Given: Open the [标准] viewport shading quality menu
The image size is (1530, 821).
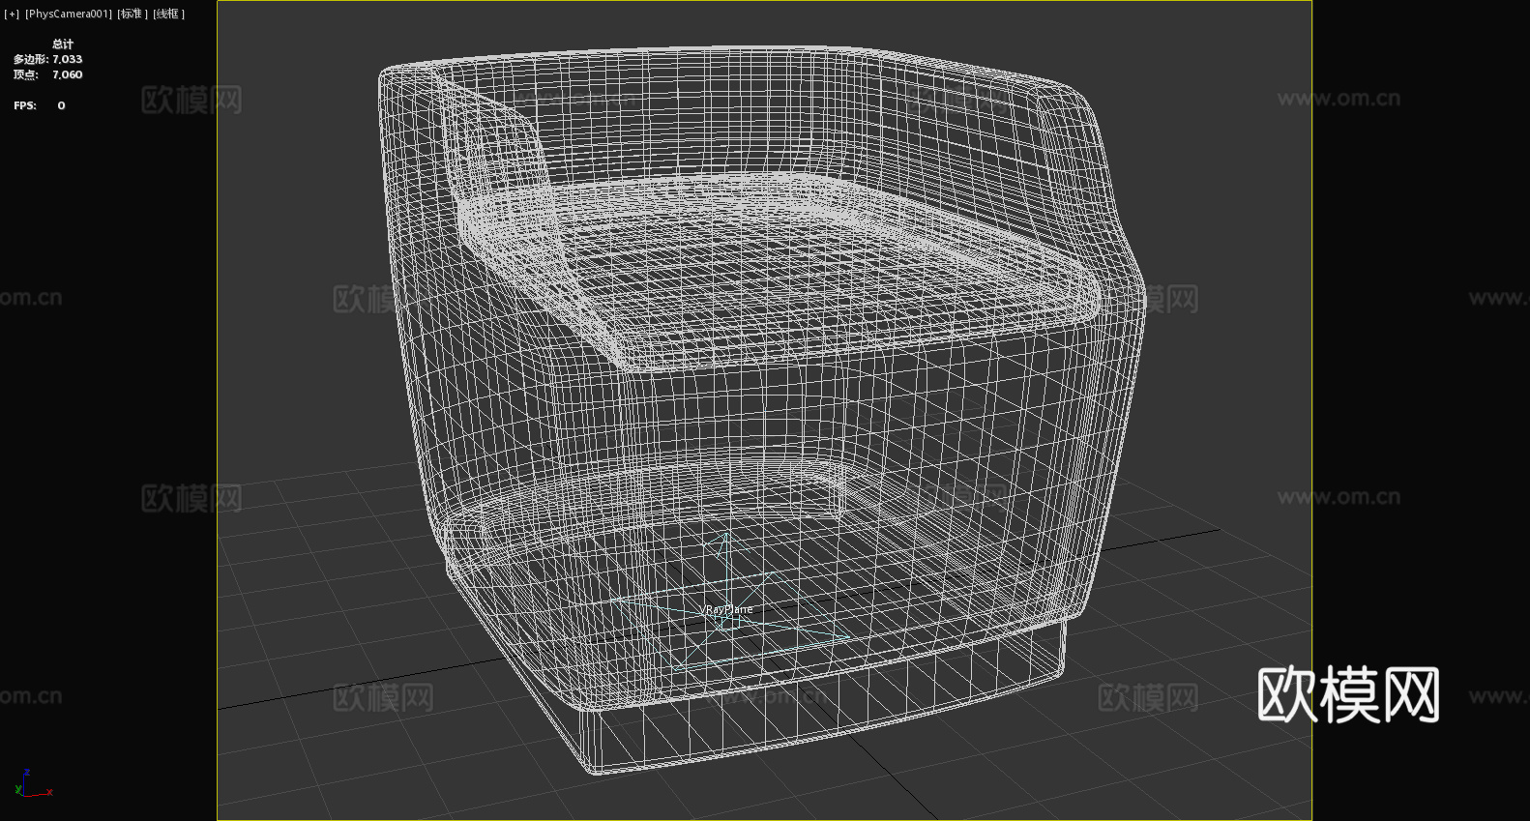Looking at the screenshot, I should click(x=132, y=14).
